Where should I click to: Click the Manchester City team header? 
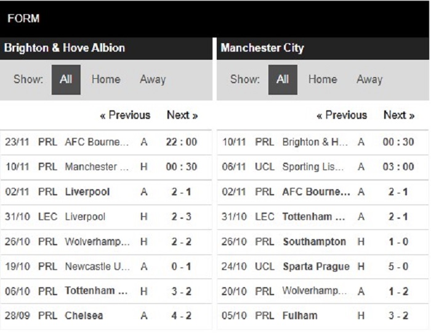[323, 49]
